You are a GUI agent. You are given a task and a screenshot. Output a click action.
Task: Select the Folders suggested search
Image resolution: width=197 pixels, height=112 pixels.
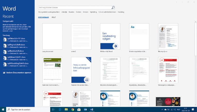pyautogui.click(x=79, y=12)
